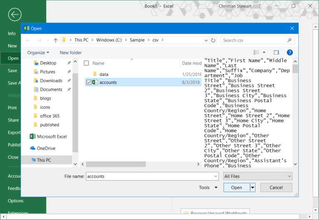Click the file list scroll right arrow
Image resolution: width=319 pixels, height=220 pixels.
pos(199,164)
